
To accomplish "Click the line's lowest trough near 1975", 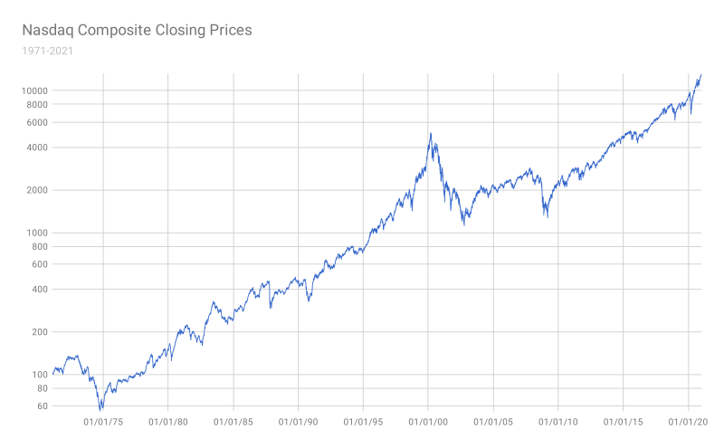I will click(100, 409).
